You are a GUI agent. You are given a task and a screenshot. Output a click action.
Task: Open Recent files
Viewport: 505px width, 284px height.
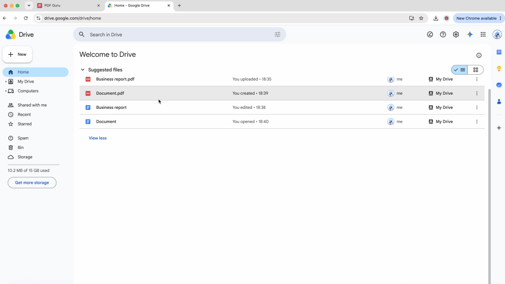pos(24,115)
